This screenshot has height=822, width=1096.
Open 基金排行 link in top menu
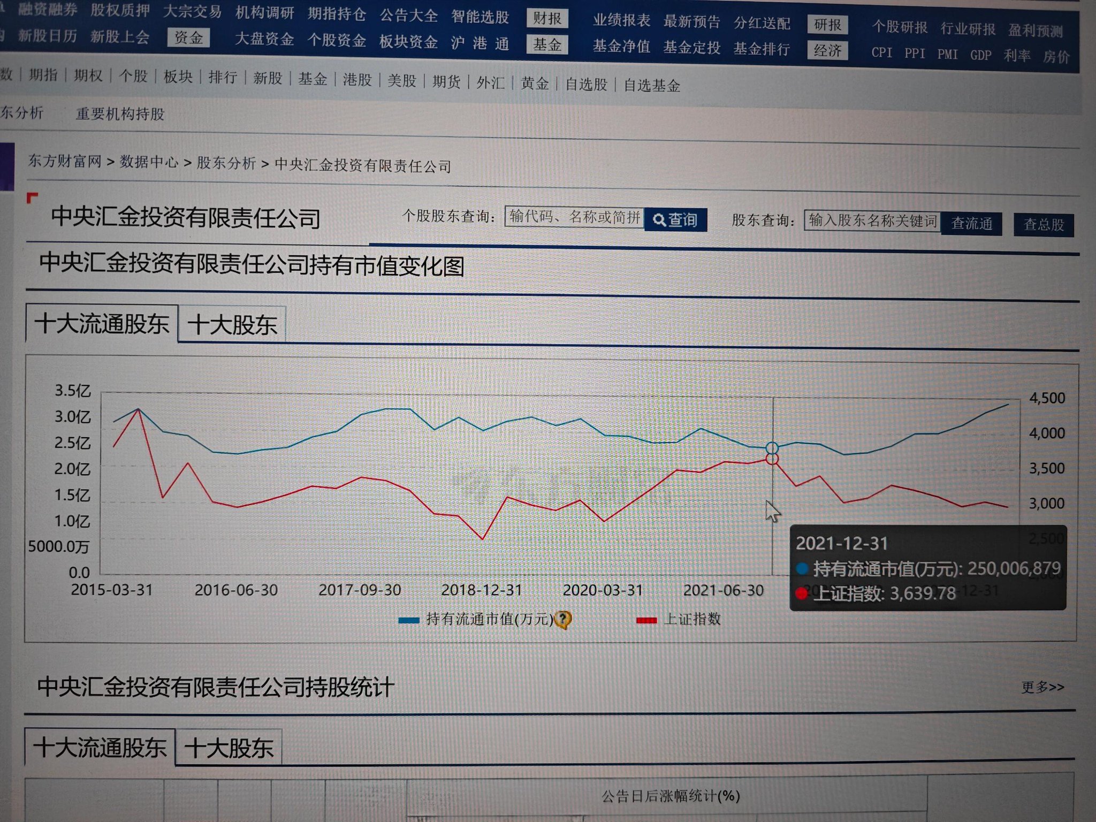(x=761, y=49)
